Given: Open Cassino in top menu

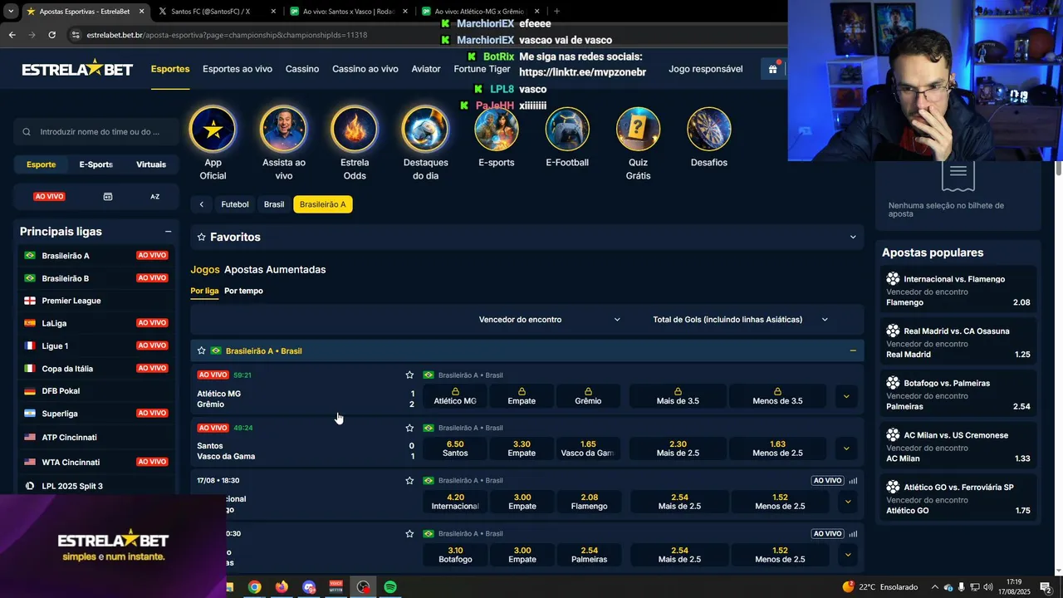Looking at the screenshot, I should [302, 69].
